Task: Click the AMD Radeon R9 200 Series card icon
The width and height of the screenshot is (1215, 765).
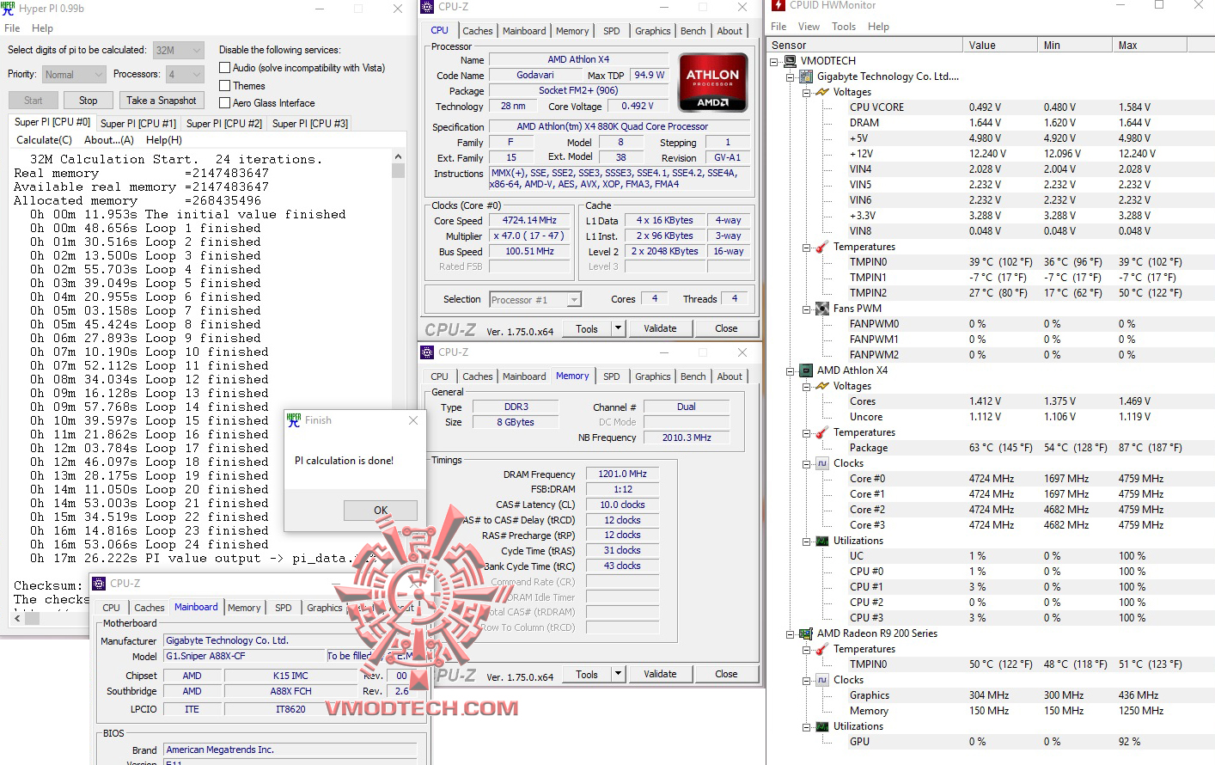Action: pyautogui.click(x=806, y=633)
